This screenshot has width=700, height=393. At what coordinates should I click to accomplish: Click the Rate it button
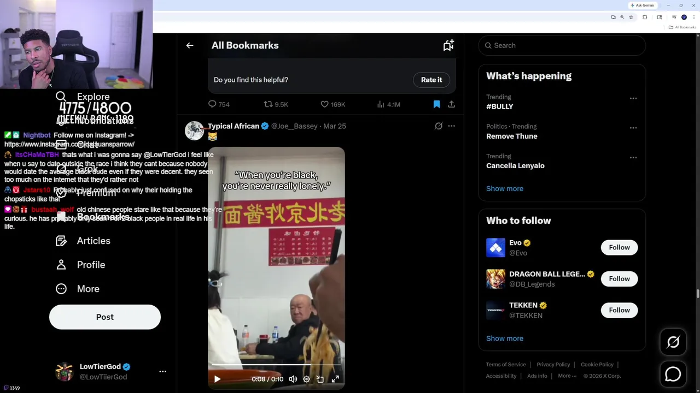(x=431, y=80)
